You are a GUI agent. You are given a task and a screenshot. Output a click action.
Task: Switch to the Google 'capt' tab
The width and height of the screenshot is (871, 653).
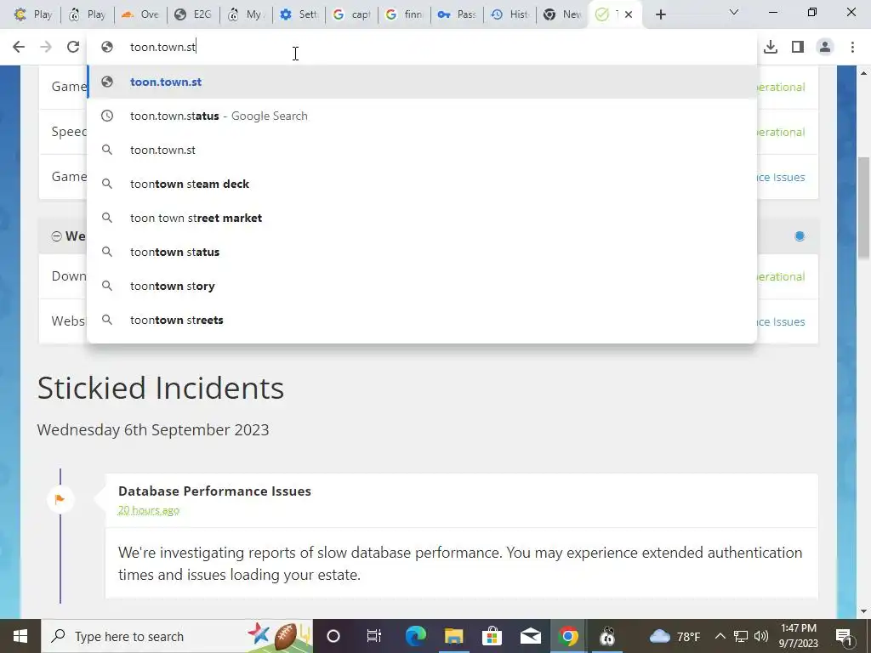click(x=351, y=14)
